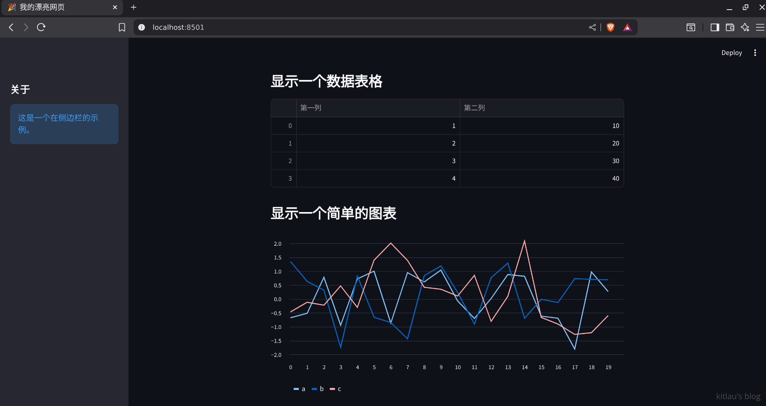
Task: Toggle series c in chart legend
Action: point(335,389)
